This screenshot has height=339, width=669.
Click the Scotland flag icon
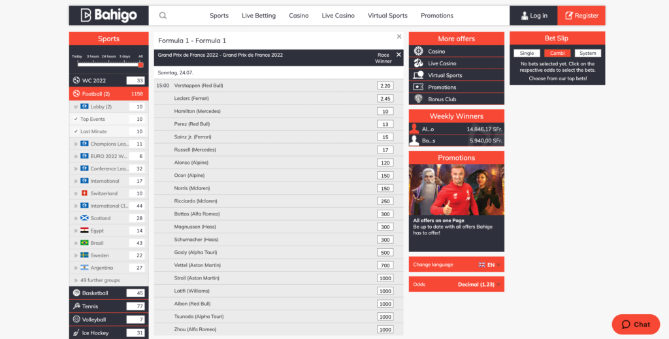(84, 218)
